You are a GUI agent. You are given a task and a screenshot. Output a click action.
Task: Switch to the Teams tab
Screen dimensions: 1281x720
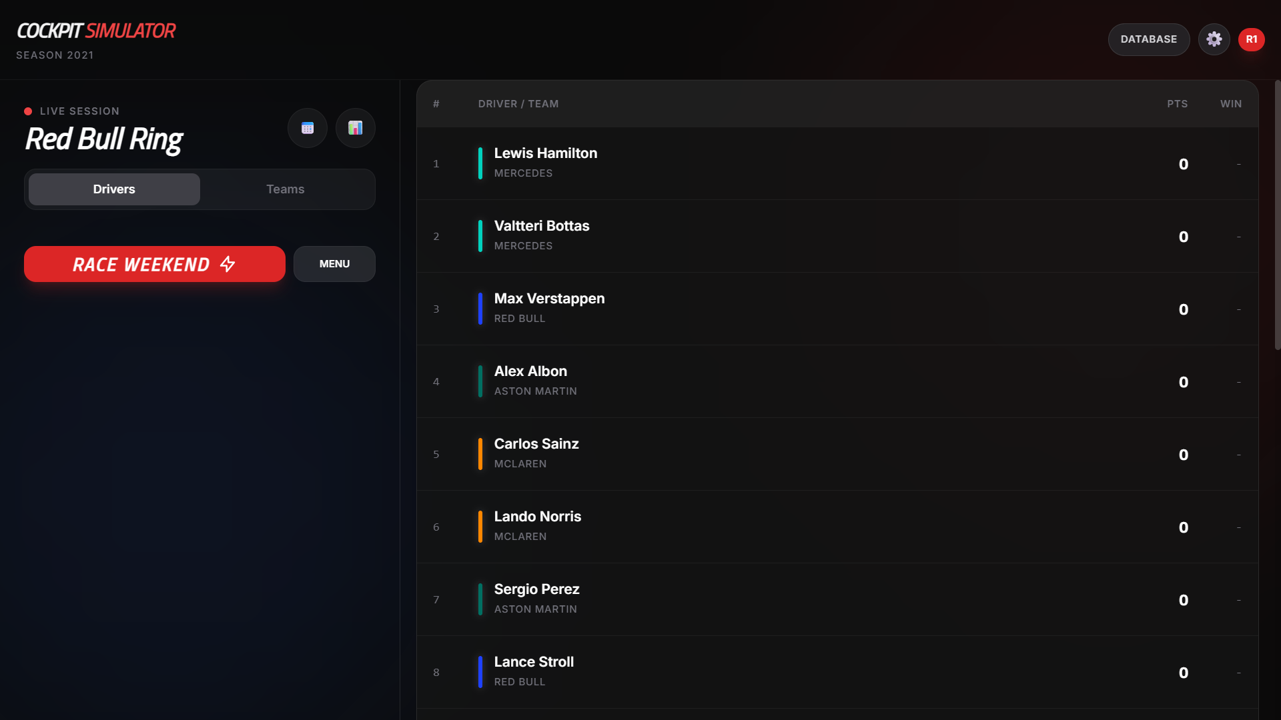click(286, 189)
